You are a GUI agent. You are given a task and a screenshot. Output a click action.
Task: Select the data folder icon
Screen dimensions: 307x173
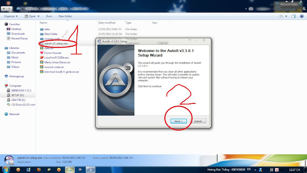point(41,29)
